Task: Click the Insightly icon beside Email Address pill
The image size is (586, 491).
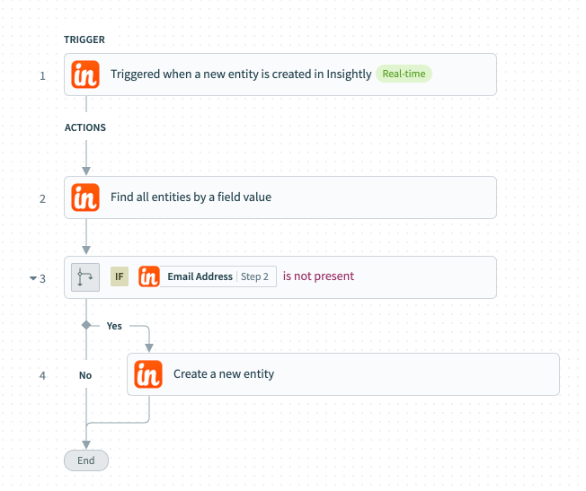Action: 149,276
